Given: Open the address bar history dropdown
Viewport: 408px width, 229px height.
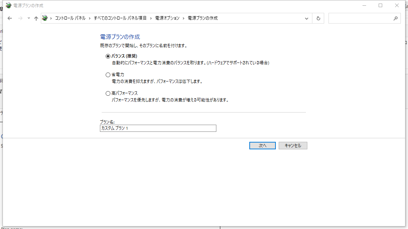Looking at the screenshot, I should 306,18.
